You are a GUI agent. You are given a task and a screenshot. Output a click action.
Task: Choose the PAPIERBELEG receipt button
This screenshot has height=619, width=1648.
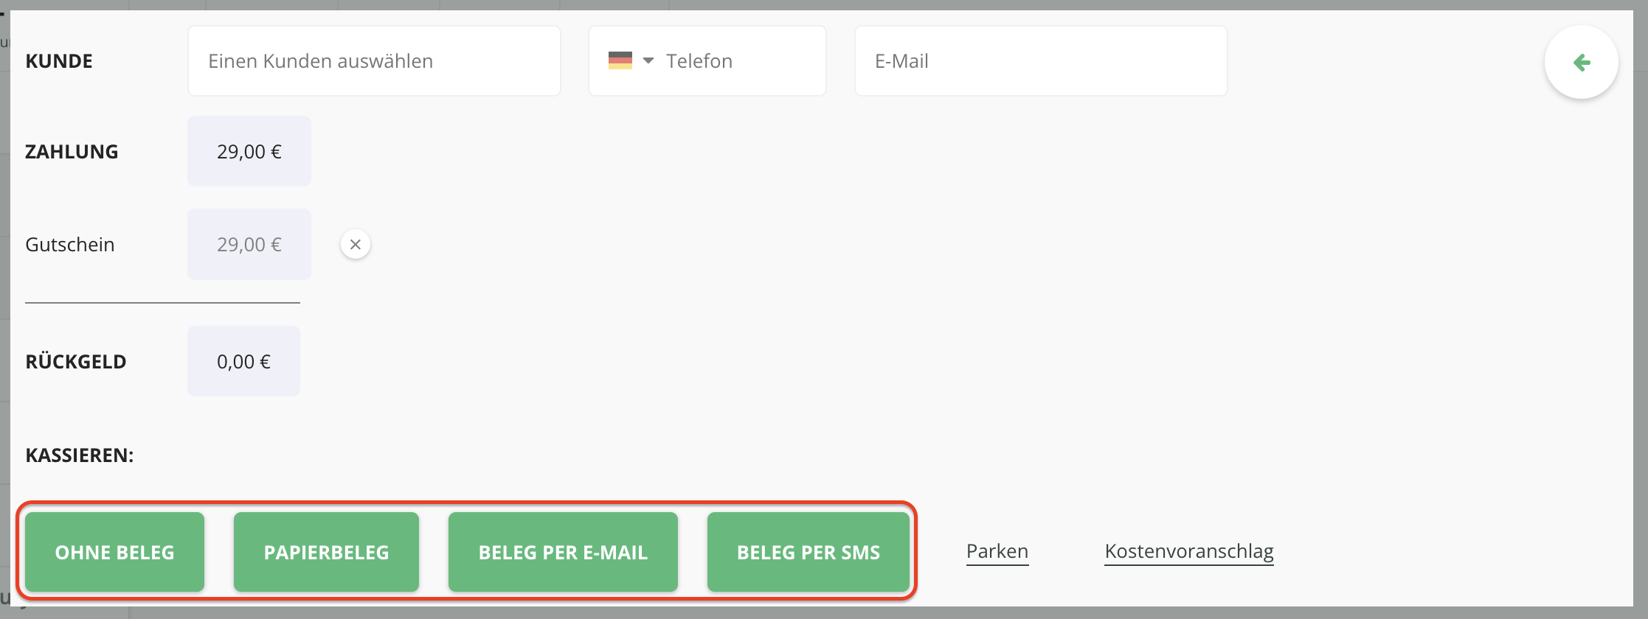tap(326, 552)
